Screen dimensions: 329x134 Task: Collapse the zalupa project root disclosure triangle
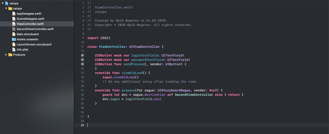pos(3,3)
